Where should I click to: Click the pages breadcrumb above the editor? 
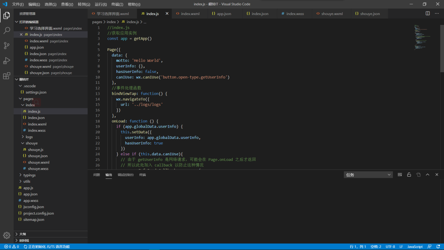point(97,22)
